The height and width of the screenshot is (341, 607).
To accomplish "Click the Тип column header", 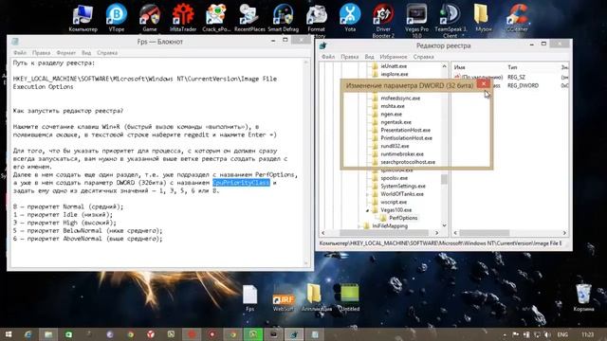I will 512,67.
